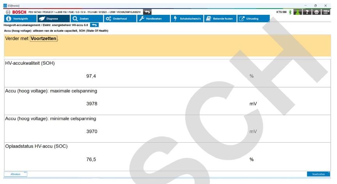Switch to the Diagnose tab
Screen dimensions: 337x184
coord(52,18)
